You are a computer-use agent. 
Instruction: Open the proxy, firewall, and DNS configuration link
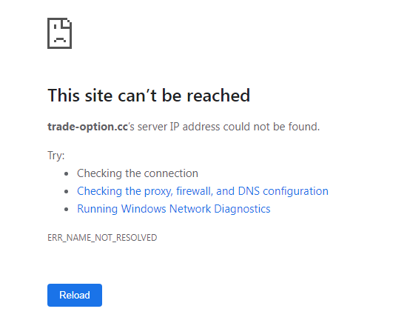203,191
